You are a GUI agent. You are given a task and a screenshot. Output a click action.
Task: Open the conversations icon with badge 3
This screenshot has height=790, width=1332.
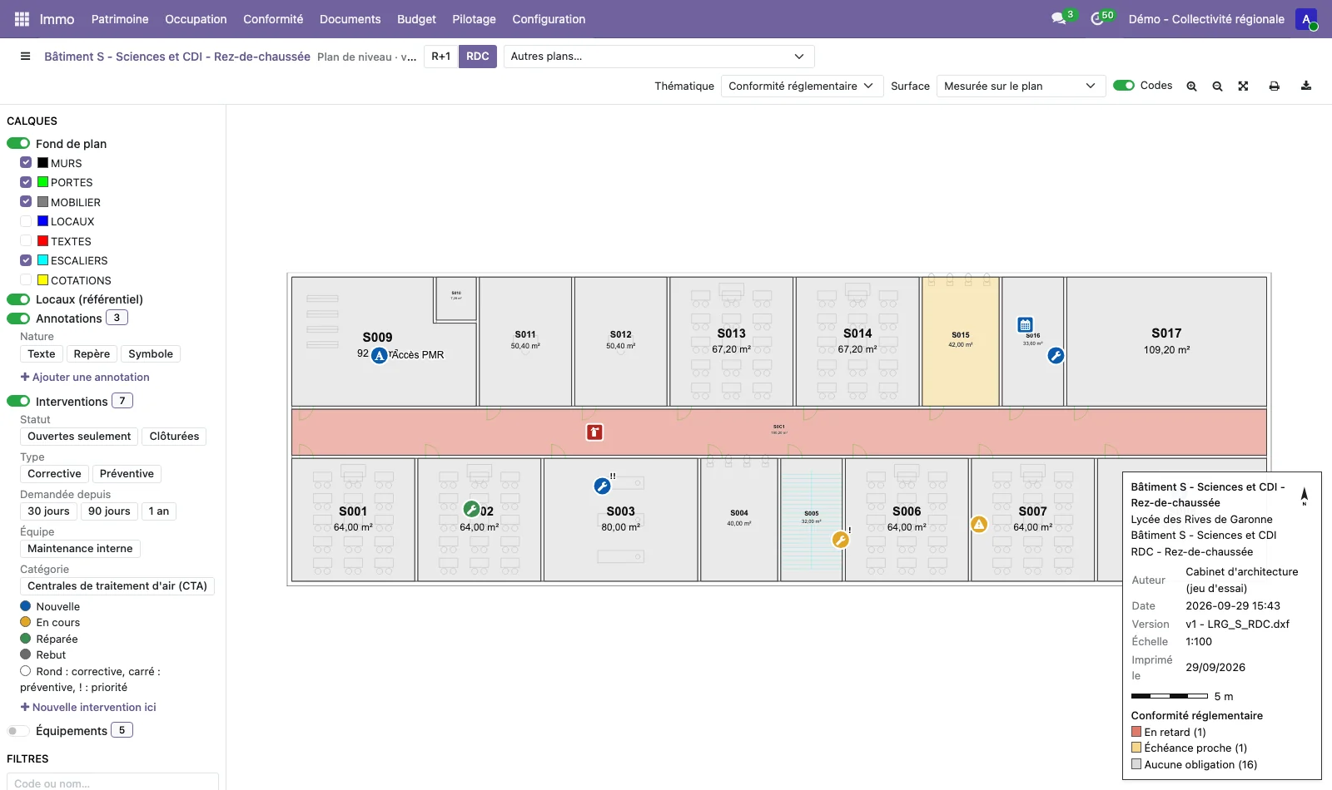[1059, 18]
